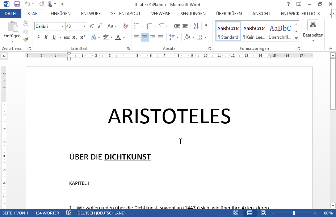Switch to read mode view
Screen dimensions: 336x217
pos(236,213)
